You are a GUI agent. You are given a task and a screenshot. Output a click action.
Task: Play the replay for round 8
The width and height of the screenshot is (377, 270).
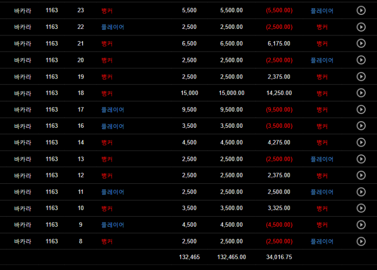[x=361, y=242]
